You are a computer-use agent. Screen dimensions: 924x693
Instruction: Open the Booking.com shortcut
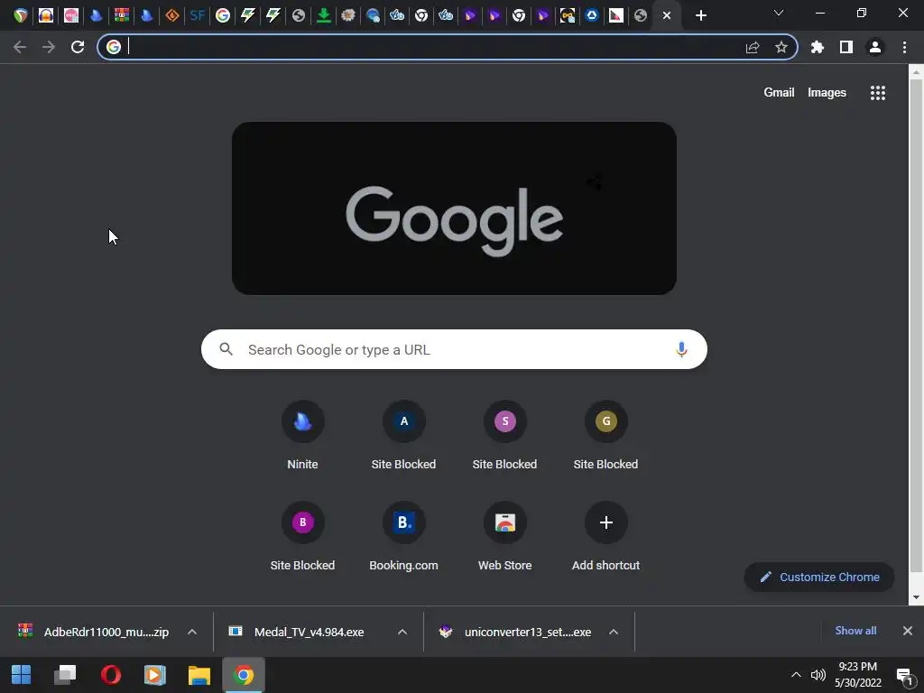point(403,537)
